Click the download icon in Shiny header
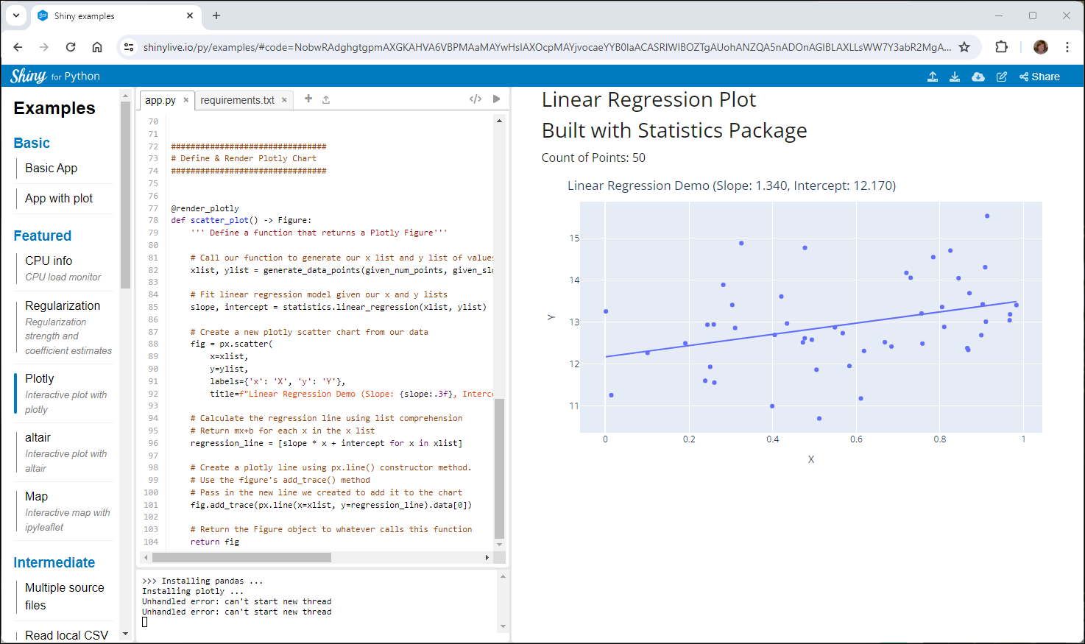Image resolution: width=1085 pixels, height=644 pixels. point(955,77)
